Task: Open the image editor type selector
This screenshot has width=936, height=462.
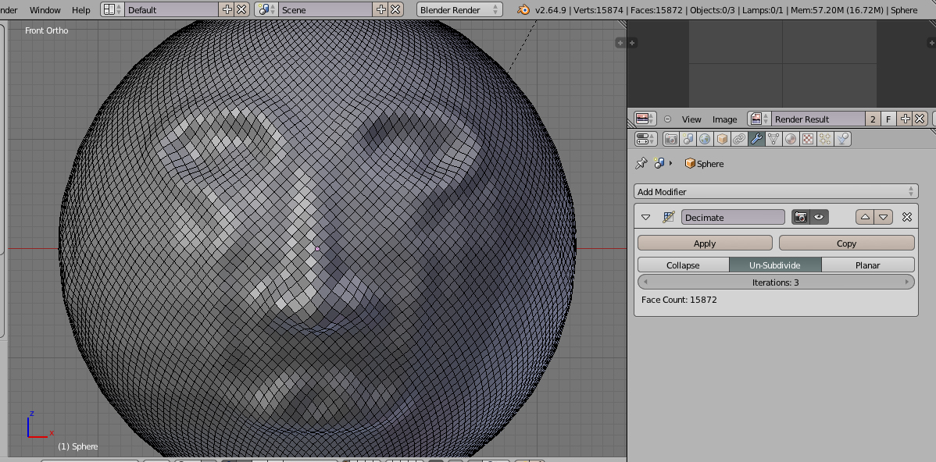Action: (x=645, y=119)
